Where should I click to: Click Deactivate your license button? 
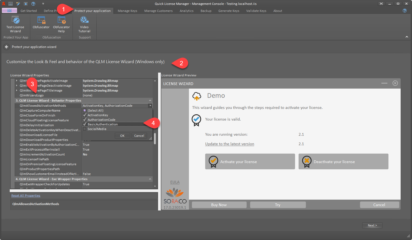click(x=344, y=161)
